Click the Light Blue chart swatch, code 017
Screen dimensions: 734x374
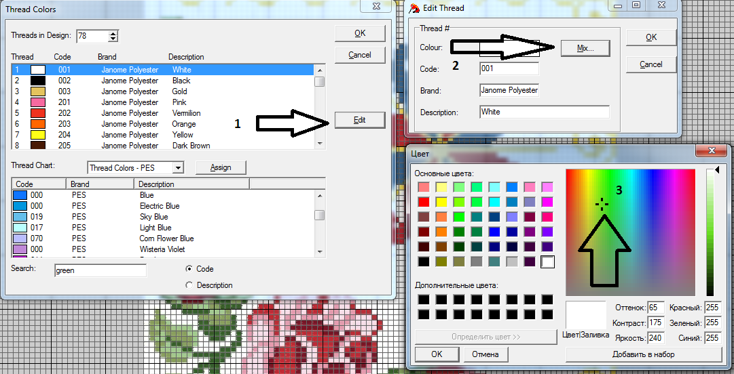[x=20, y=228]
